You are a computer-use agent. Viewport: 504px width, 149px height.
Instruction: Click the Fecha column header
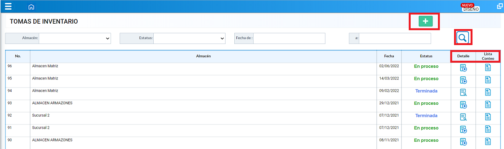tap(389, 56)
